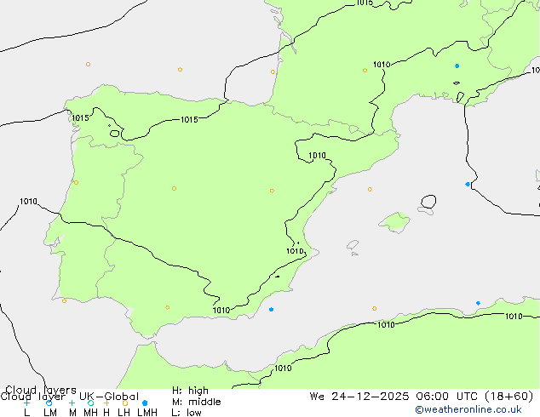Select the orange marker in Atlantic northwest of Galicia
The image size is (540, 417).
(89, 65)
